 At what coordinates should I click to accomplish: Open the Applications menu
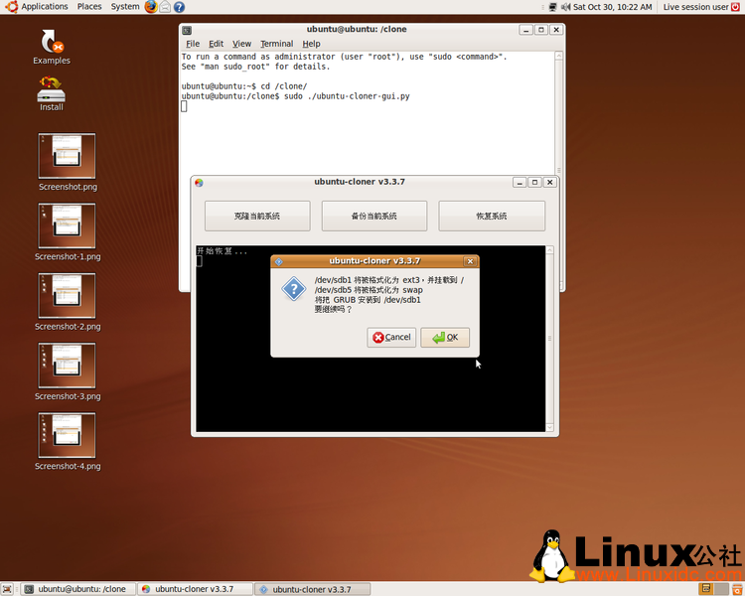click(44, 7)
